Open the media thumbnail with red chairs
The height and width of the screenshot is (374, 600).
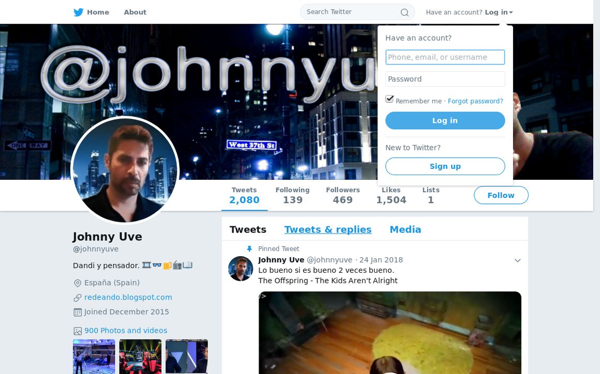coord(141,356)
